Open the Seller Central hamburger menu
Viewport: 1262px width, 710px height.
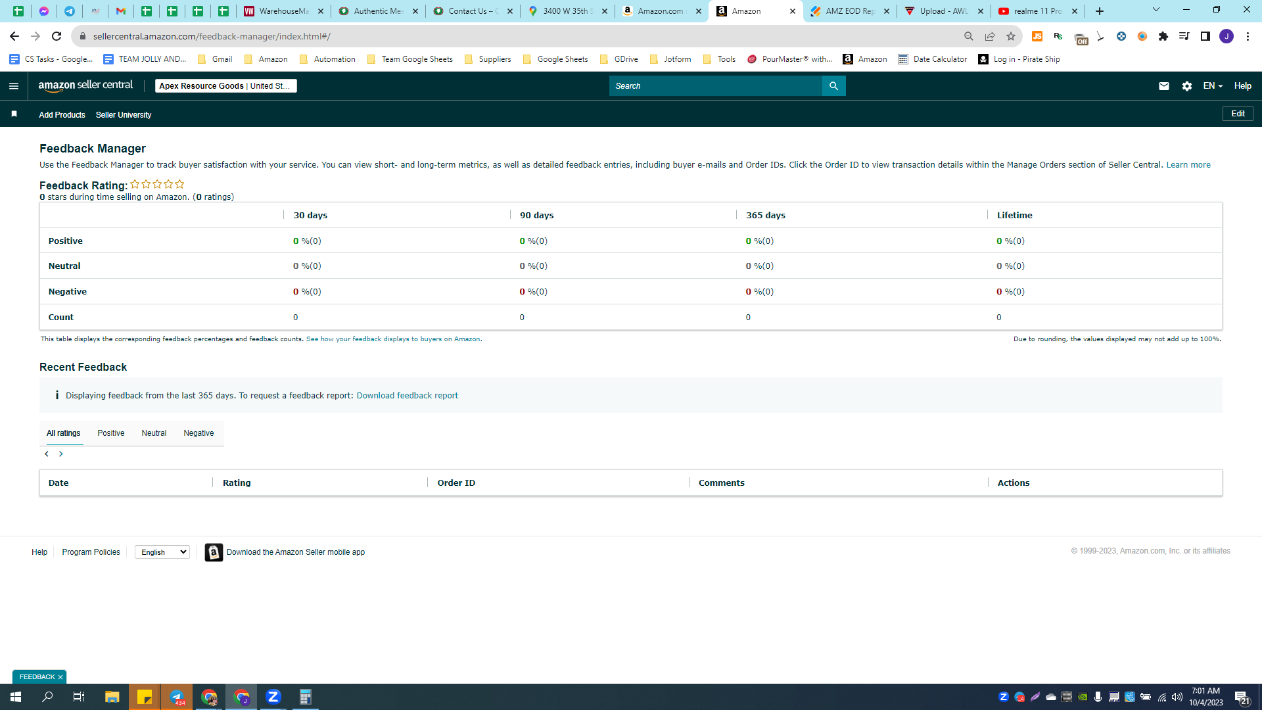coord(14,86)
